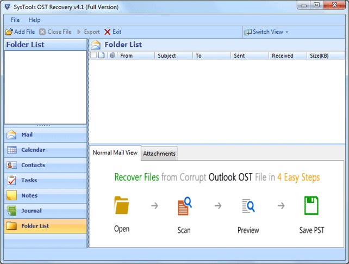
Task: Click the Open folder icon in the steps graphic
Action: (x=122, y=205)
